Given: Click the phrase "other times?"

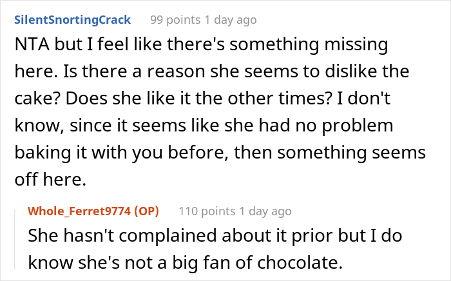Looking at the screenshot, I should pos(279,99).
